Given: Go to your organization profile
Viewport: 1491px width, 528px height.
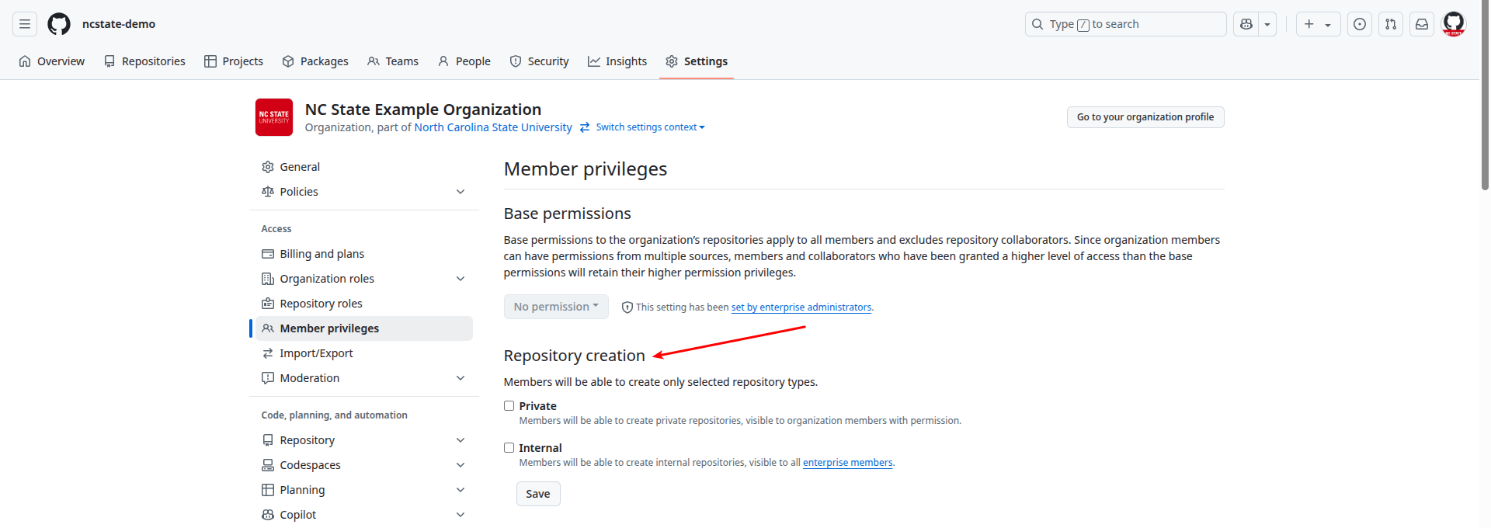Looking at the screenshot, I should coord(1145,117).
